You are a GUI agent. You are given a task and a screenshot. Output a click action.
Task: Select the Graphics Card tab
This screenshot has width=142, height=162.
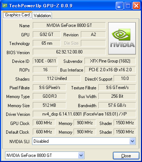[17, 15]
